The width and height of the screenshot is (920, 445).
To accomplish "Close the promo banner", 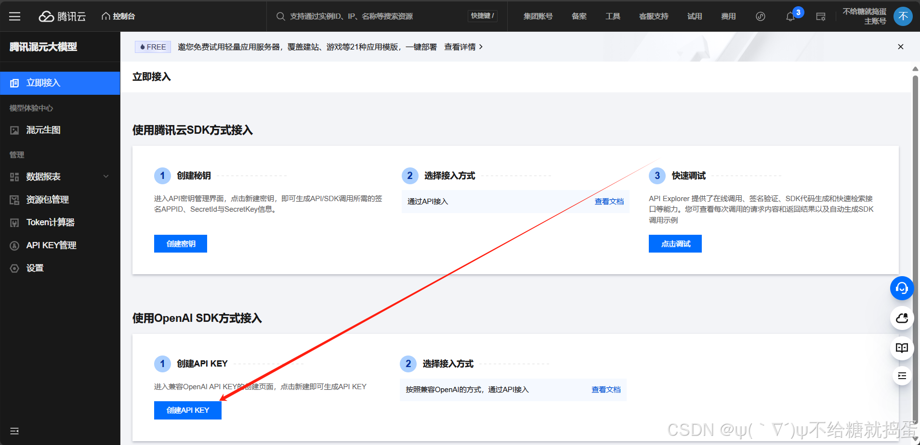I will point(901,47).
